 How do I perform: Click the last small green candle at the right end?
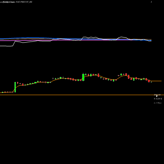pos(151,82)
